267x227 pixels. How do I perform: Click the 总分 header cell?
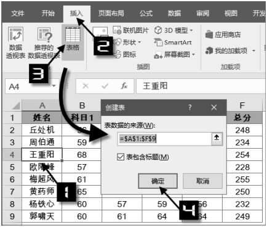[x=242, y=118]
